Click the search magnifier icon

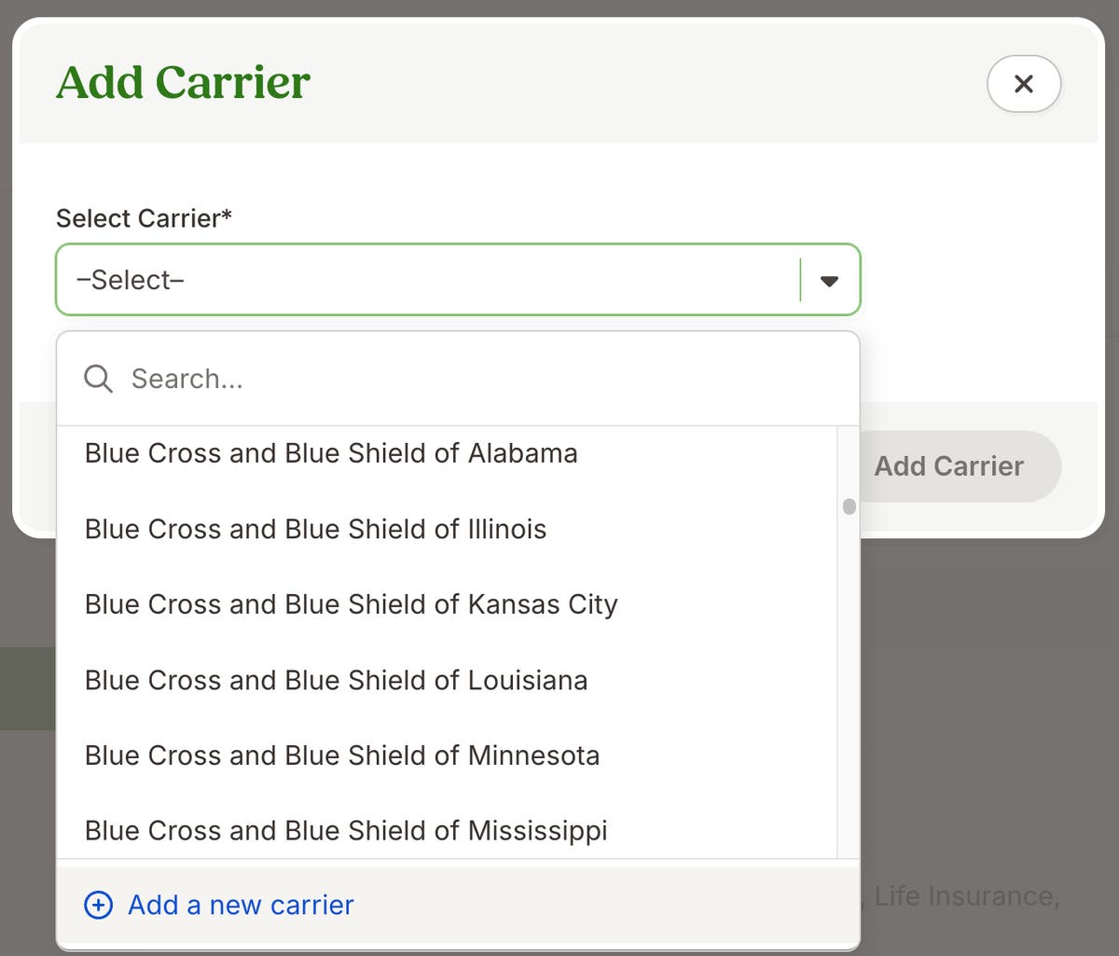(x=98, y=379)
